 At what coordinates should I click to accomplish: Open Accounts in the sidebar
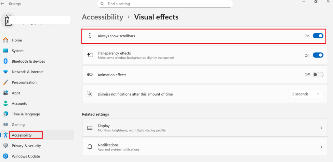click(19, 104)
